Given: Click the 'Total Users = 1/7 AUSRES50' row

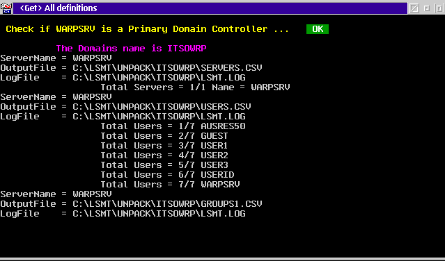Looking at the screenshot, I should pos(173,126).
